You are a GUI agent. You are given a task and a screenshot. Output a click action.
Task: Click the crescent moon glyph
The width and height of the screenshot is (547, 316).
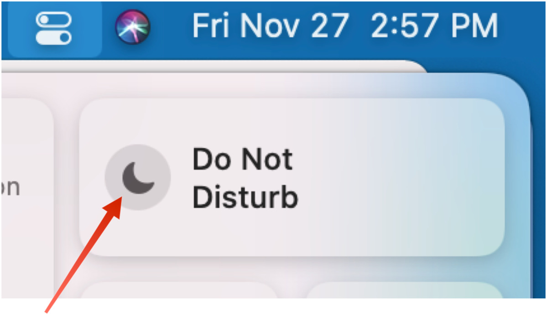tap(138, 178)
